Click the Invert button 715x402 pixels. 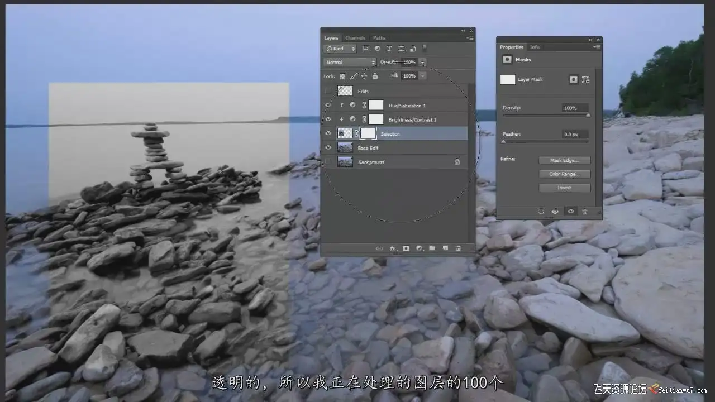pos(564,188)
